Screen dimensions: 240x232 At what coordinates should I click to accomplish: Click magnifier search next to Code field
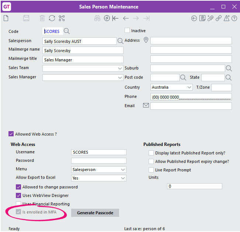(x=67, y=31)
